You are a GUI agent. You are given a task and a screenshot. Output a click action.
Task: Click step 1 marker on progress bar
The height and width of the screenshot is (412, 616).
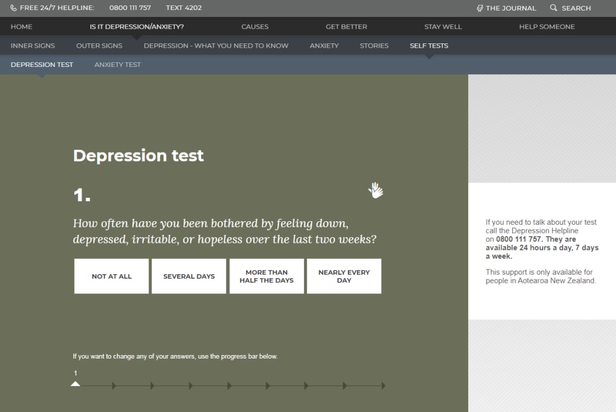[x=75, y=384]
